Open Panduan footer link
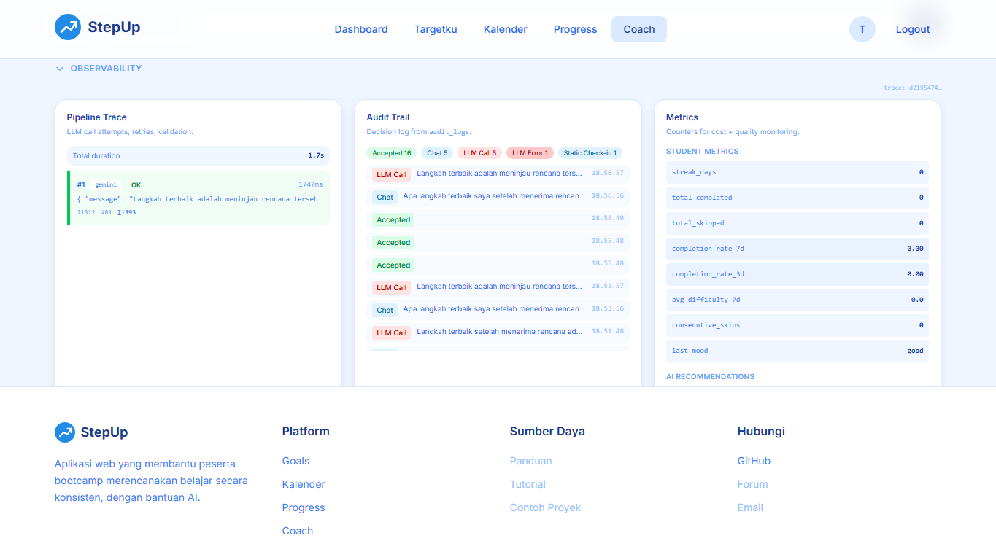The width and height of the screenshot is (996, 560). (x=531, y=461)
